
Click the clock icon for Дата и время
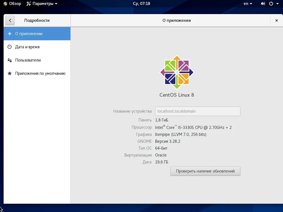(10, 47)
